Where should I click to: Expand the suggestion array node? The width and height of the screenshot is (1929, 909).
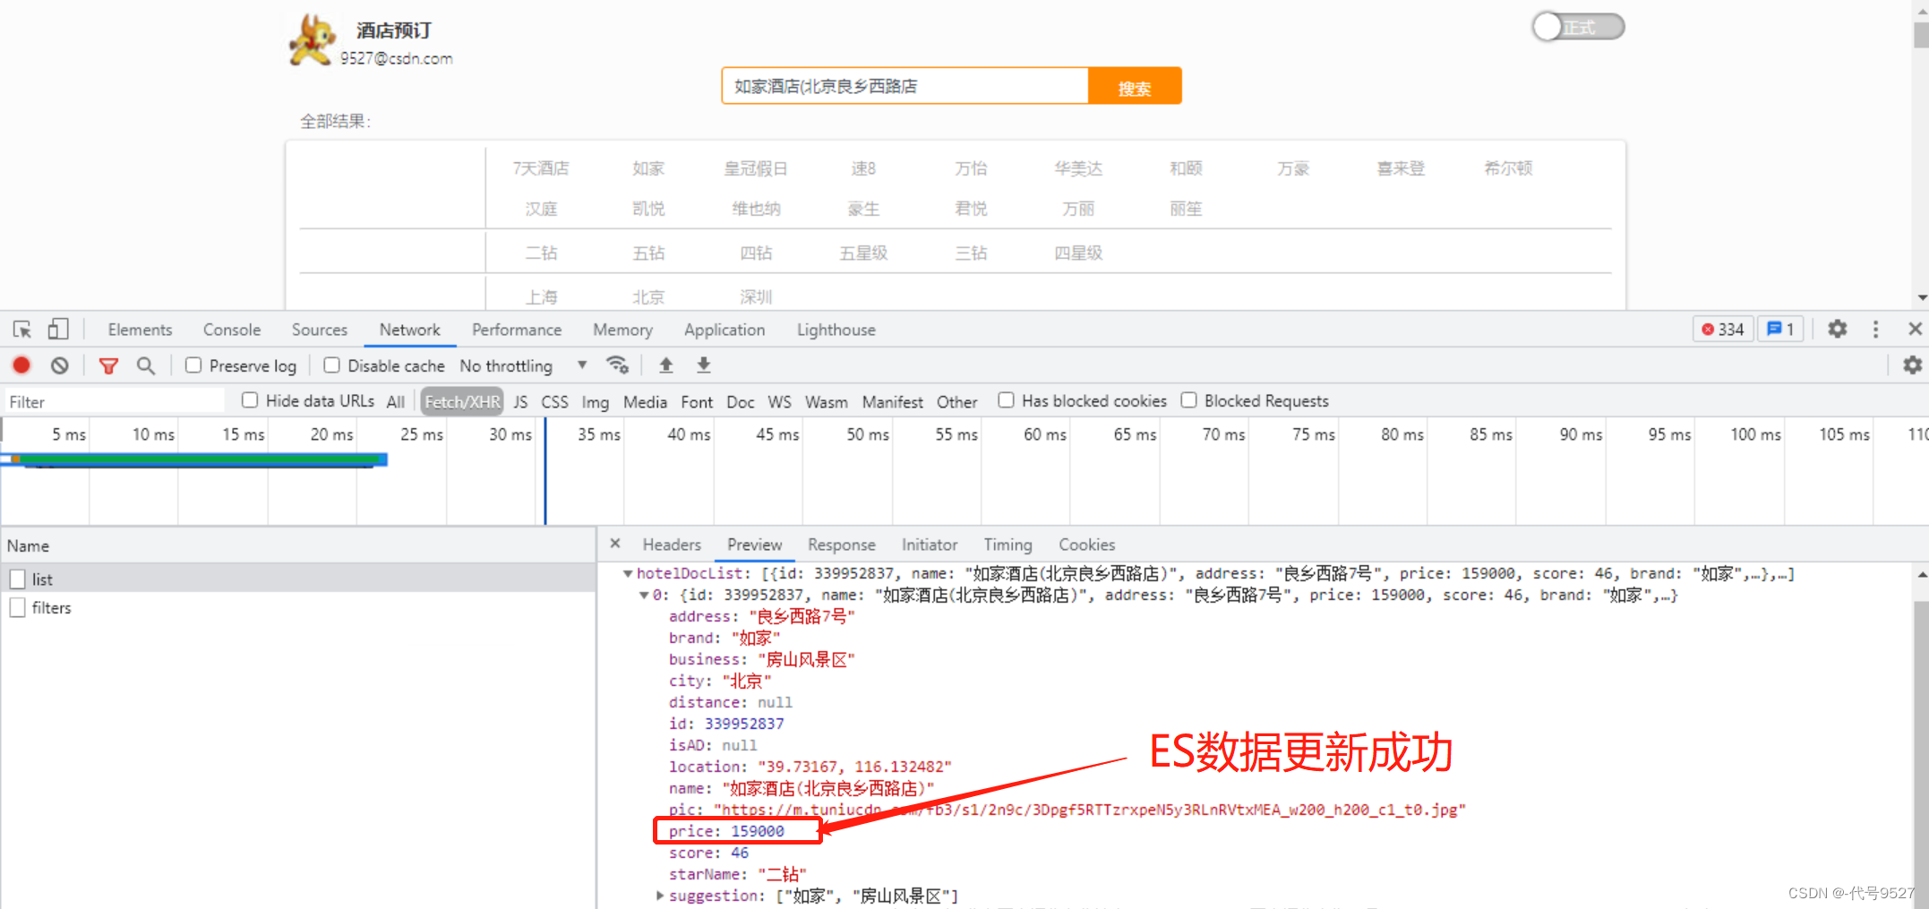click(660, 896)
